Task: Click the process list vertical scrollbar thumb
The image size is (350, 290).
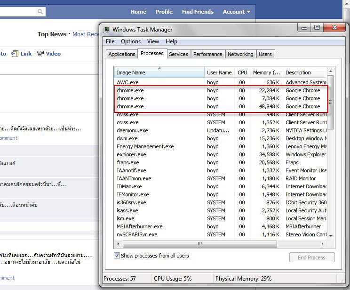Action: click(x=331, y=102)
